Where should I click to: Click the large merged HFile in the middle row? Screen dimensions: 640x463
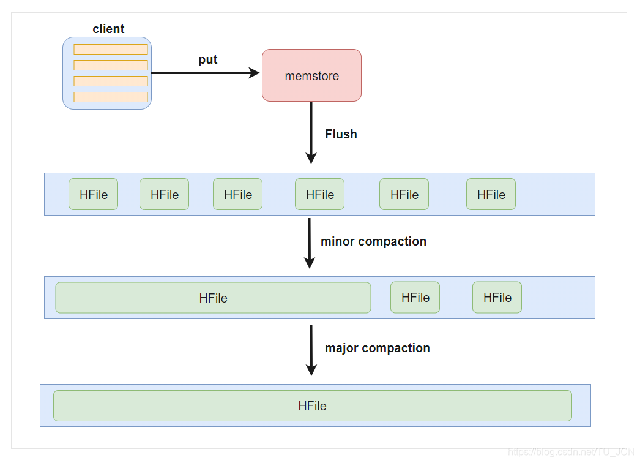[213, 298]
